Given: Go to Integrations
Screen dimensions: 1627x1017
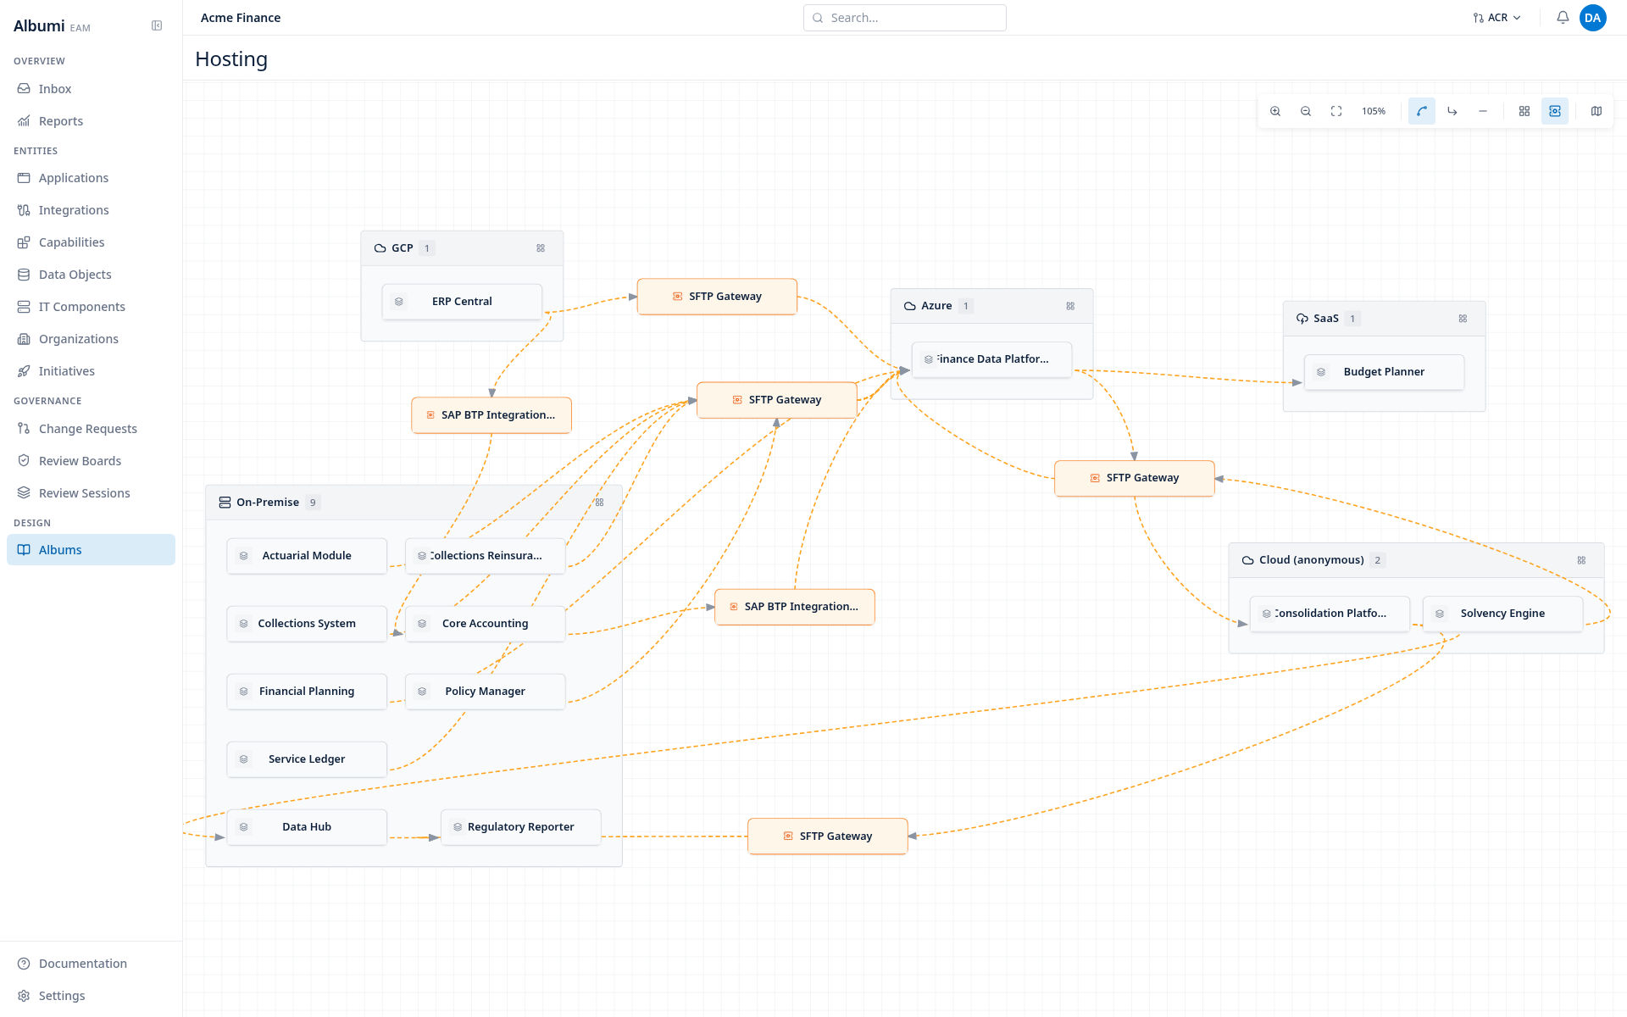Looking at the screenshot, I should click(x=91, y=210).
